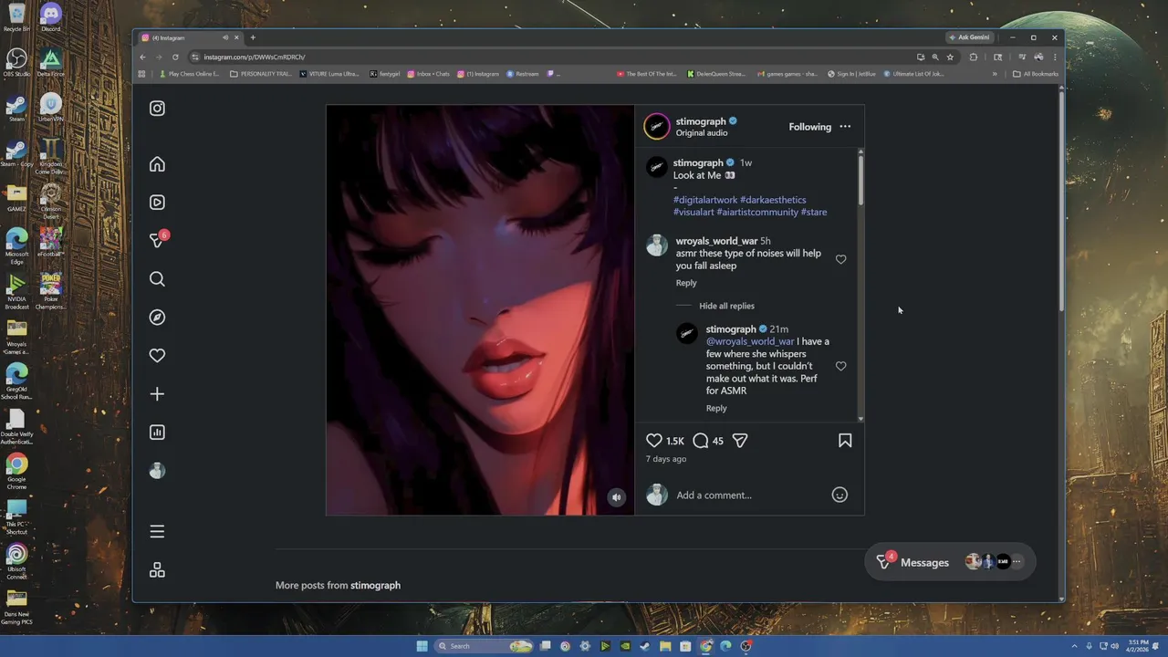Like wroyals_world_war's asmr comment

tap(841, 259)
